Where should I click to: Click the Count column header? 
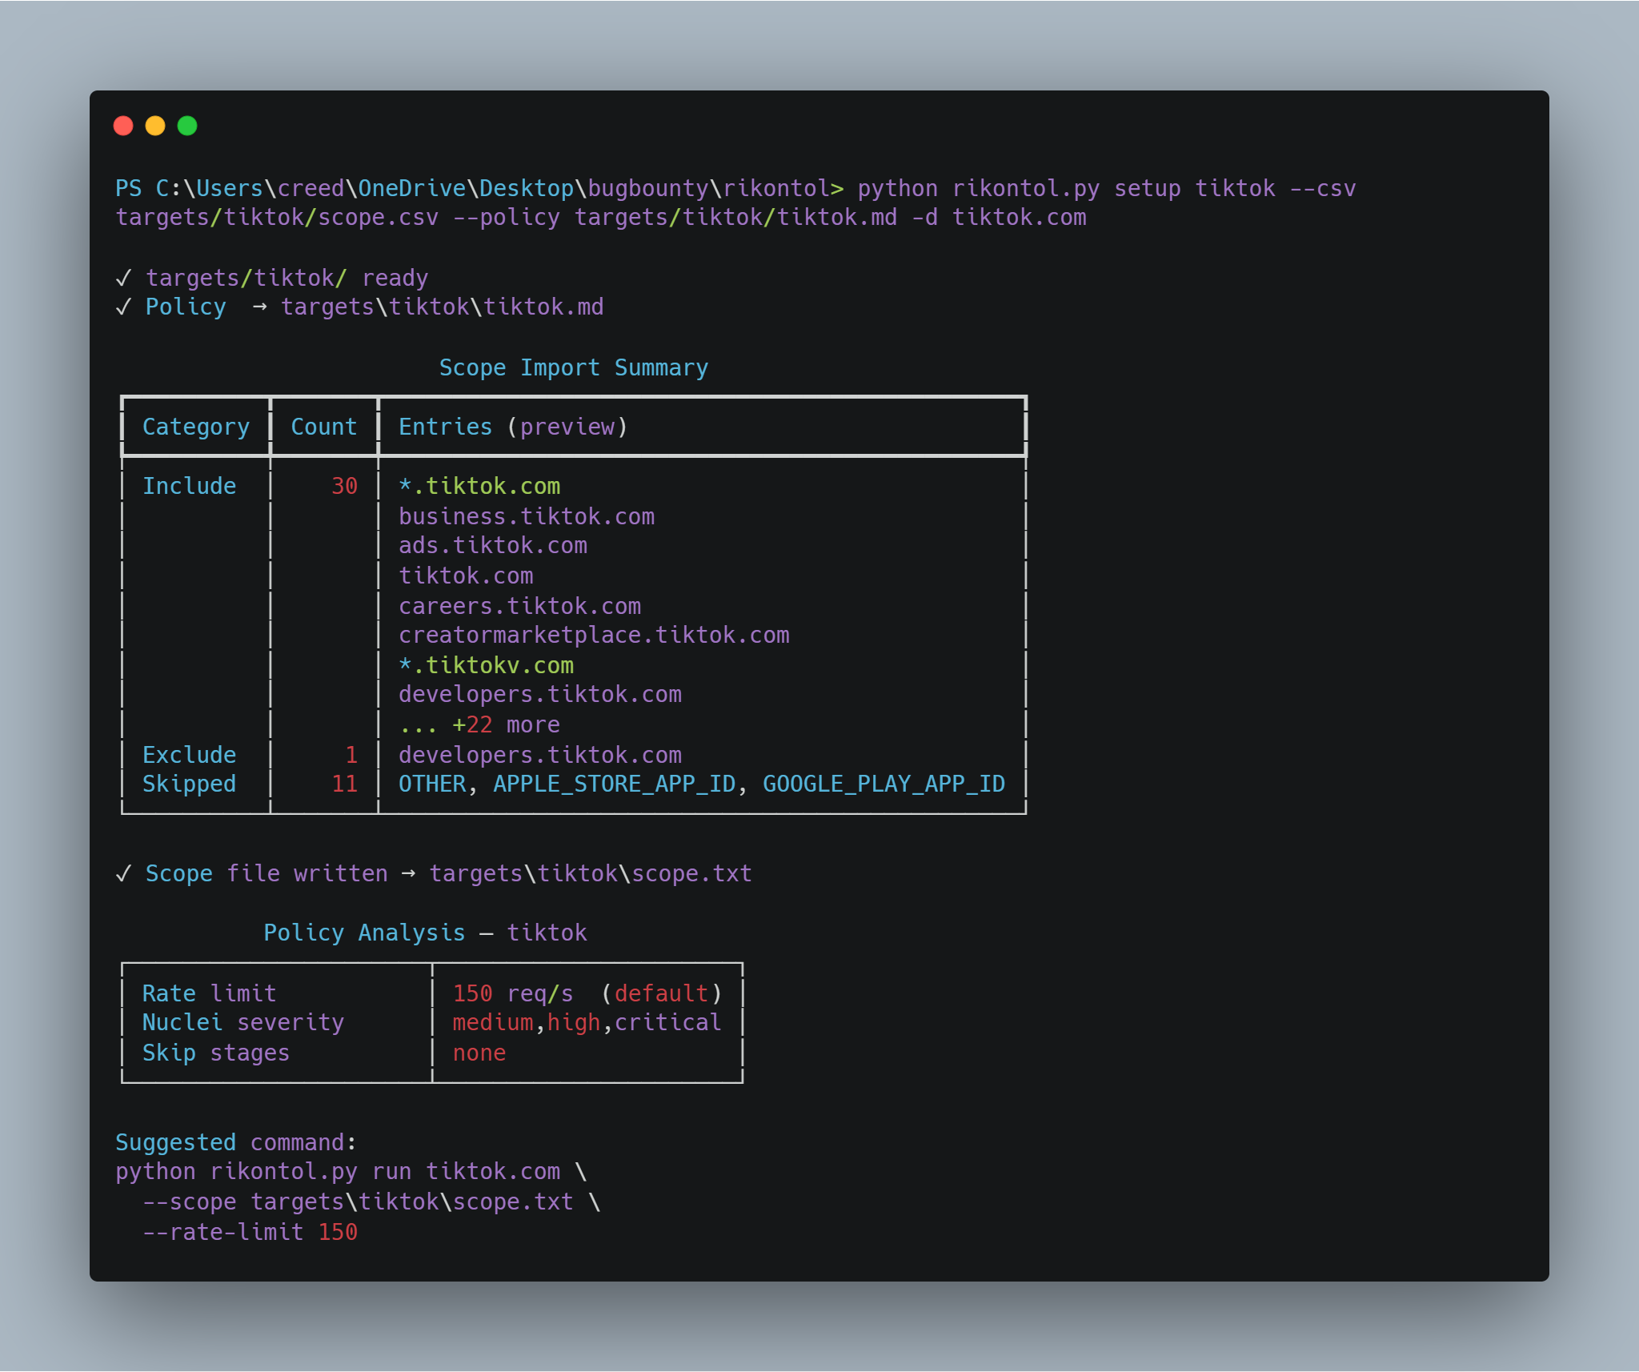[x=323, y=427]
